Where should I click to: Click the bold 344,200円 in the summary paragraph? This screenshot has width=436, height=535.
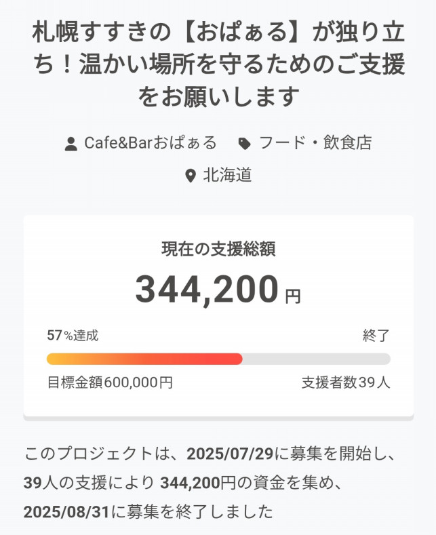[197, 482]
